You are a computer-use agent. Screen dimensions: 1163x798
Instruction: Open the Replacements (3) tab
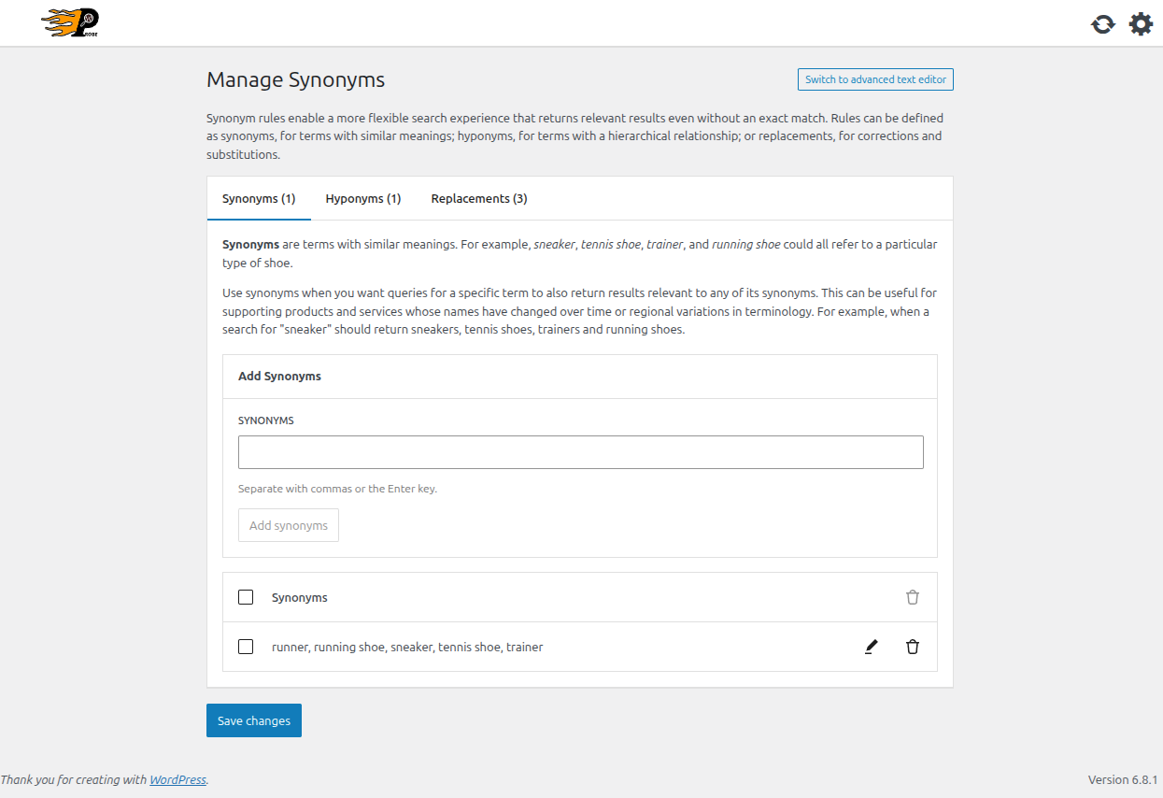(479, 198)
